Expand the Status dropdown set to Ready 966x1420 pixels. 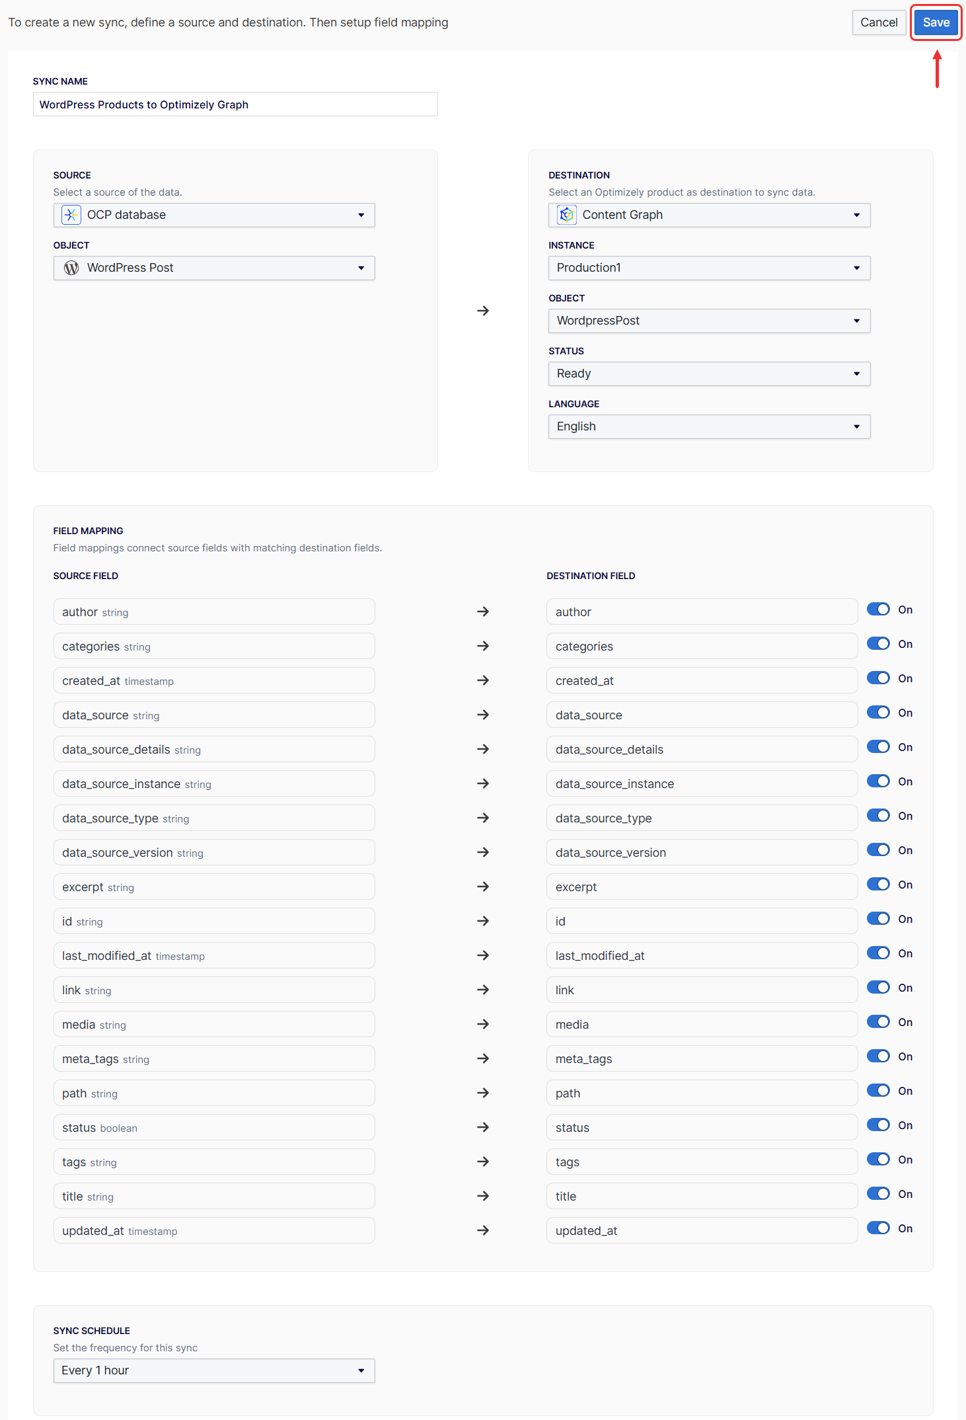[x=709, y=374]
